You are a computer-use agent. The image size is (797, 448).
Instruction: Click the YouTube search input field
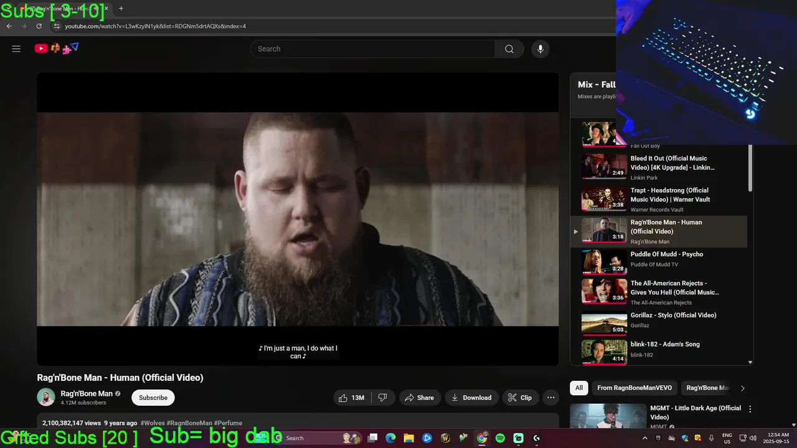tap(372, 49)
